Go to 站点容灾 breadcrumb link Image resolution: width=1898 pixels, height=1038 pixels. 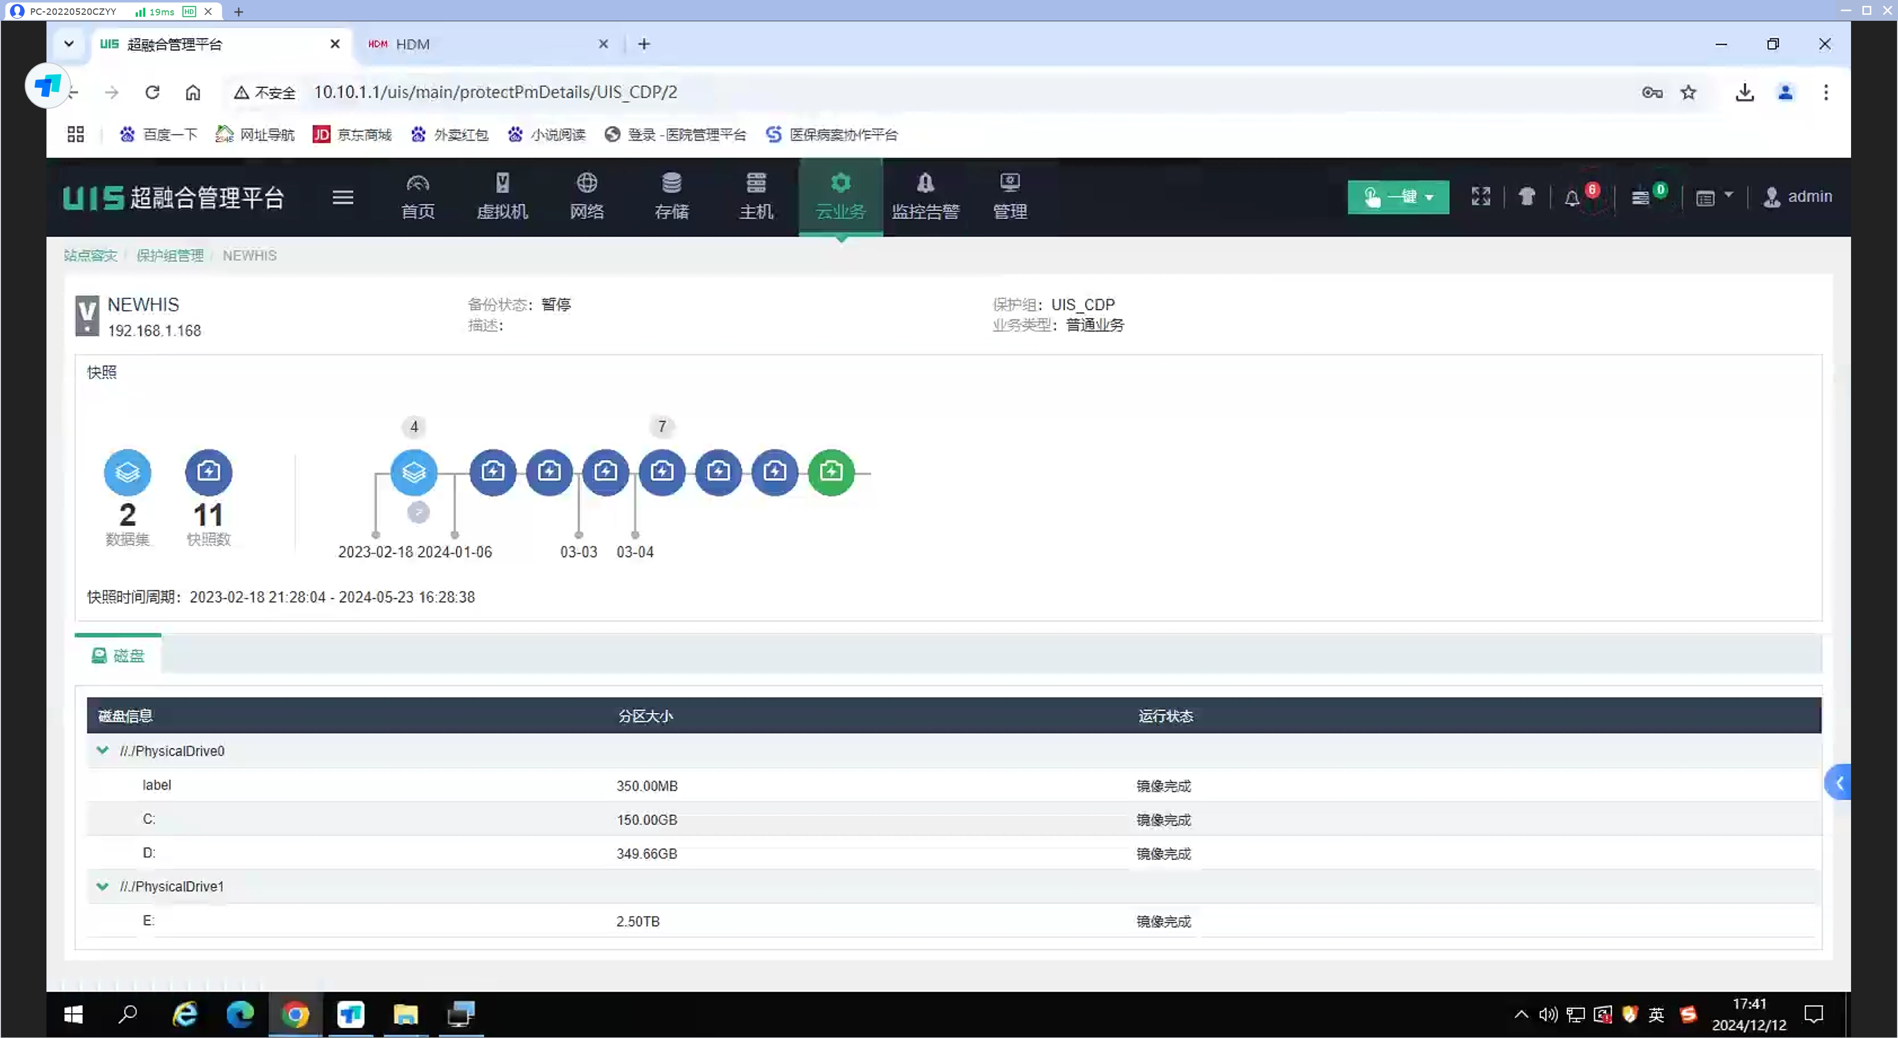click(90, 256)
